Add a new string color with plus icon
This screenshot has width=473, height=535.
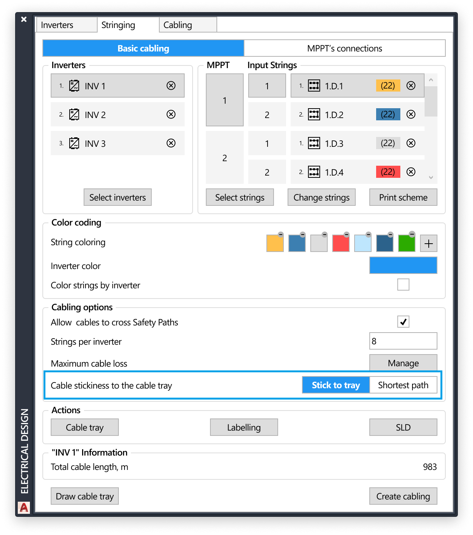428,243
